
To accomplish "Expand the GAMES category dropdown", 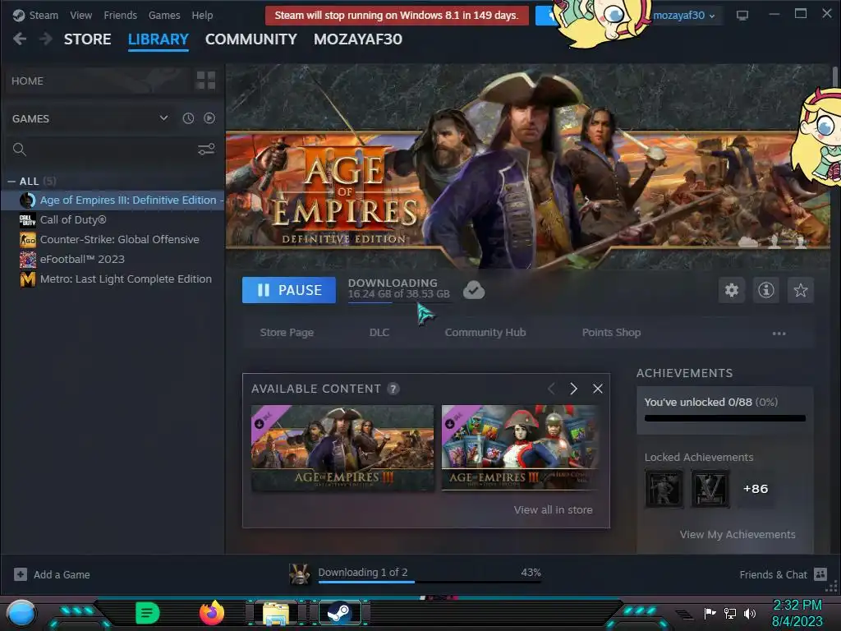I will [x=163, y=118].
